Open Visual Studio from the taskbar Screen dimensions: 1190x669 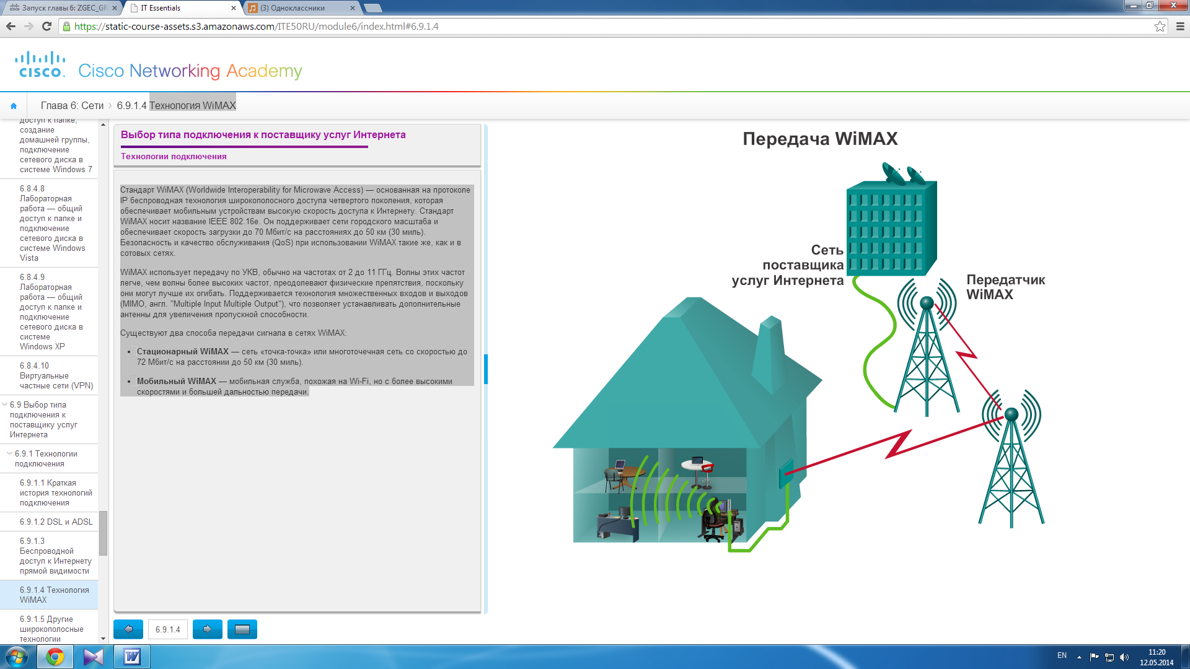click(94, 657)
